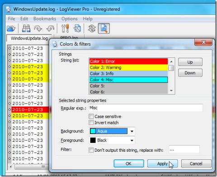Screen dimensions: 217x177
Task: Open the binoculars Find tool
Action: coord(26,28)
